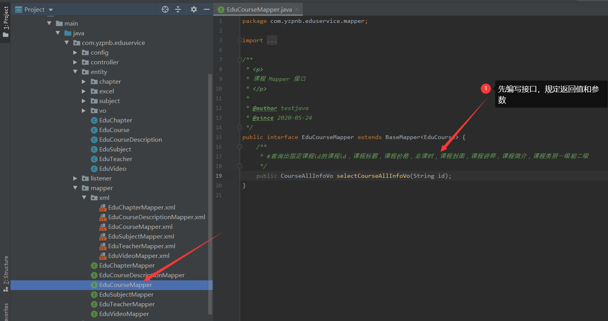
Task: Hide the Project panel with minimize icon
Action: (207, 9)
